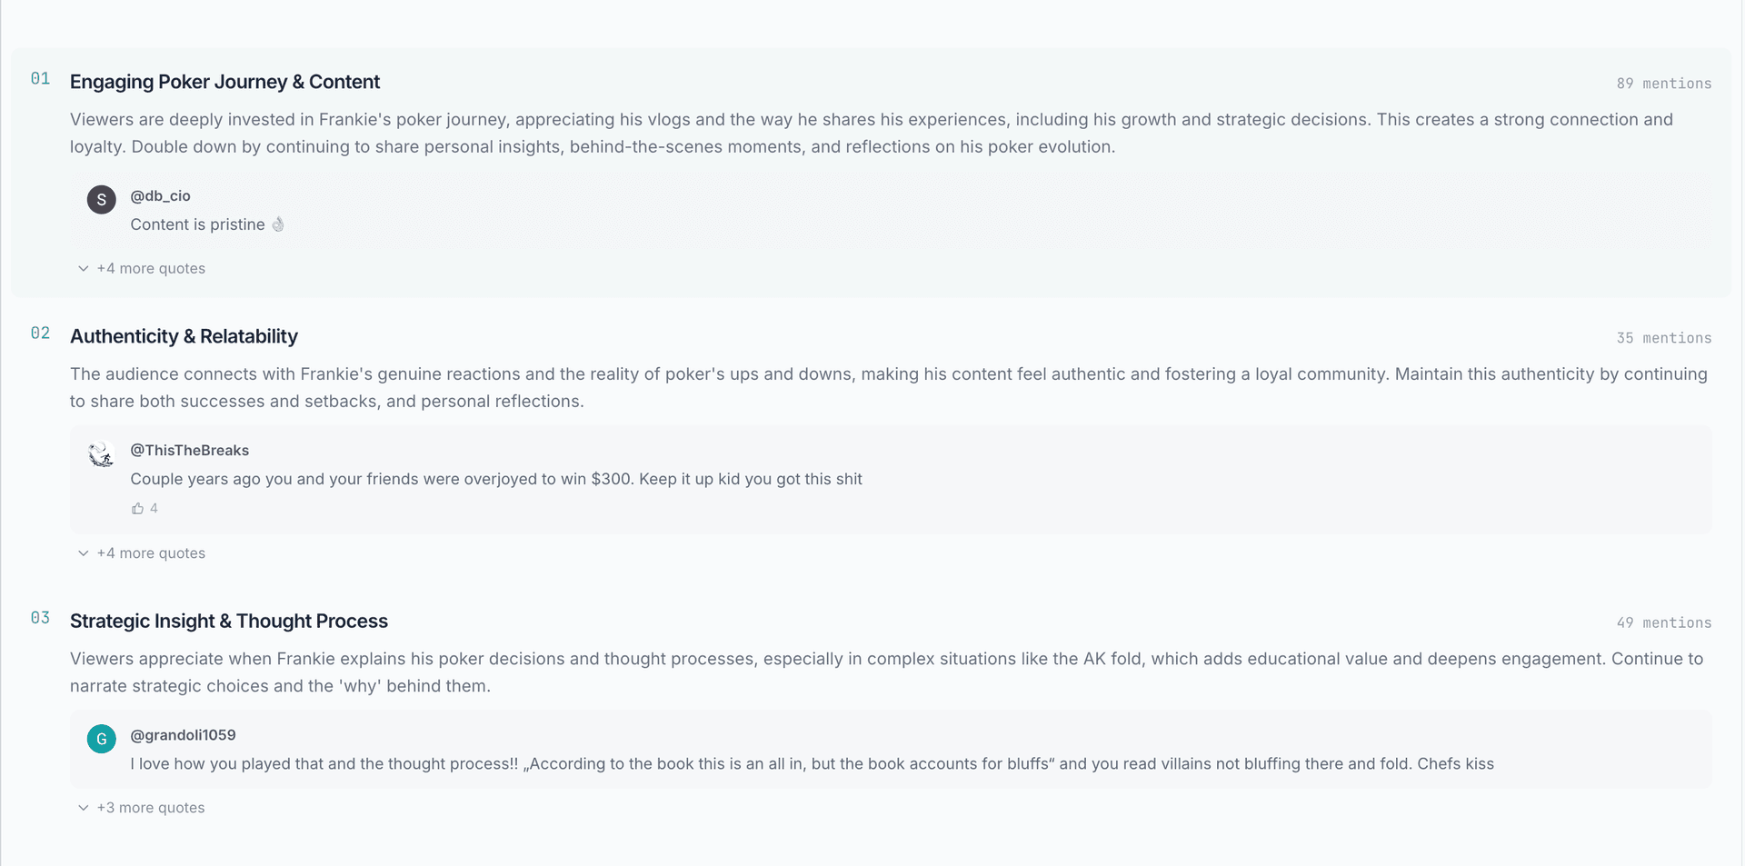Click the quote starting "Couple years ago"
Viewport: 1745px width, 866px height.
495,479
